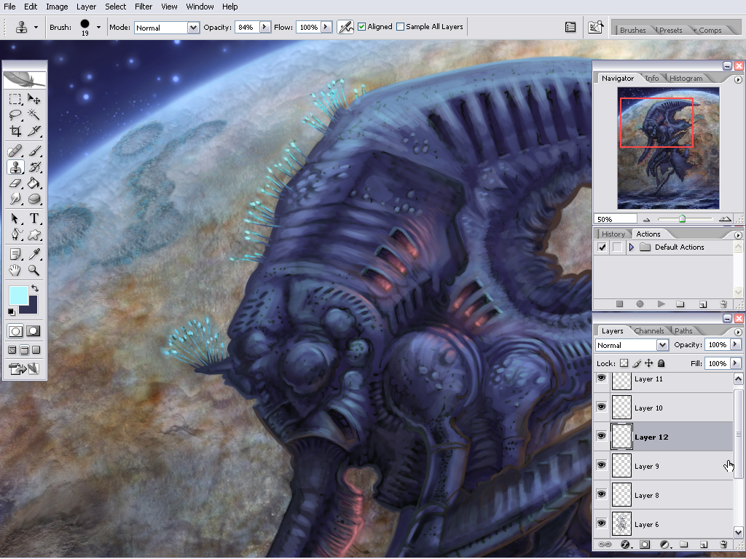Select the Healing Brush tool

click(x=15, y=151)
